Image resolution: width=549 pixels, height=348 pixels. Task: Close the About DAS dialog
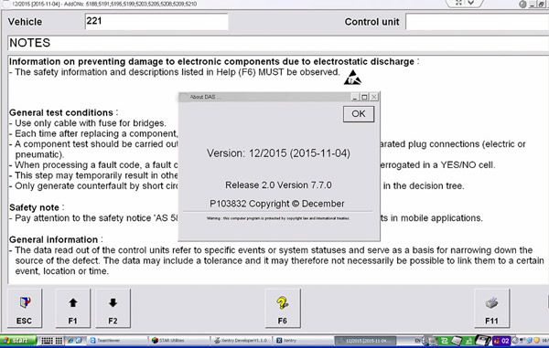pyautogui.click(x=374, y=97)
